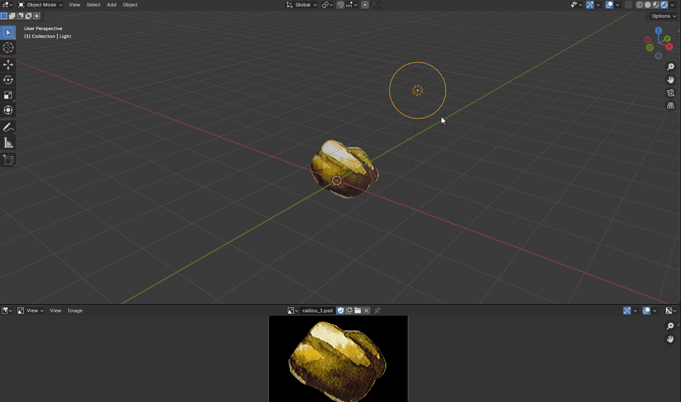Screen dimensions: 681x402
Task: Expand the proportional editing falloff dropdown
Action: pyautogui.click(x=376, y=5)
